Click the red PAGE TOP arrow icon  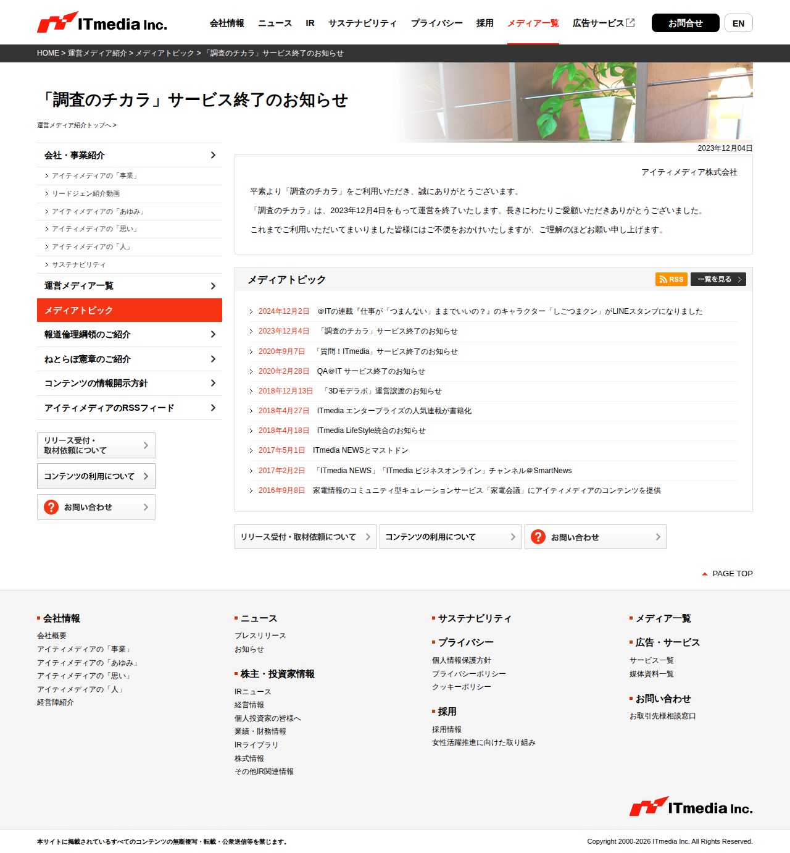tap(705, 574)
